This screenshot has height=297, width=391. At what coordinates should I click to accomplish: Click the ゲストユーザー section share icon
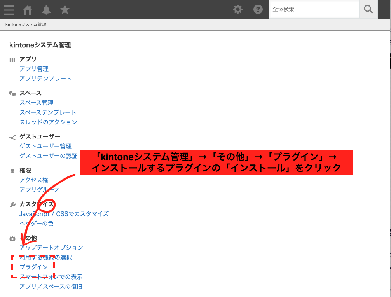coord(12,137)
